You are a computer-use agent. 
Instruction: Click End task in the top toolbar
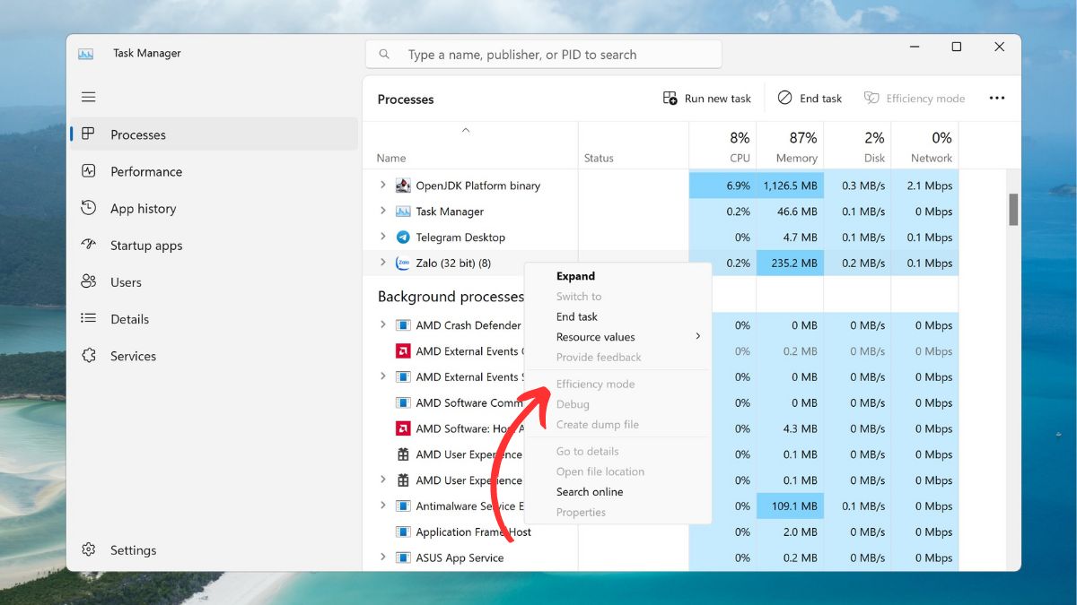[810, 99]
